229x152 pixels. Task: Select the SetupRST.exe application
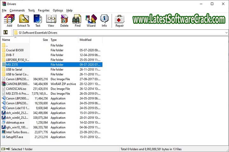(x=15, y=137)
